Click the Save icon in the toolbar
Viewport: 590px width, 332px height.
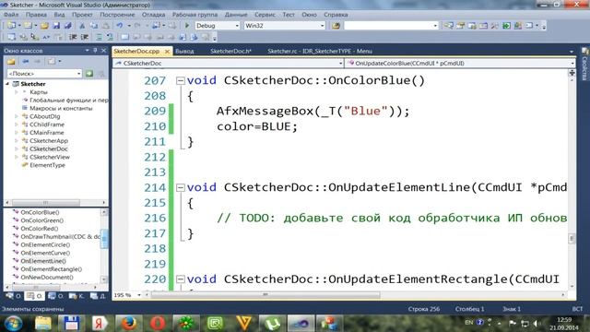(56, 26)
